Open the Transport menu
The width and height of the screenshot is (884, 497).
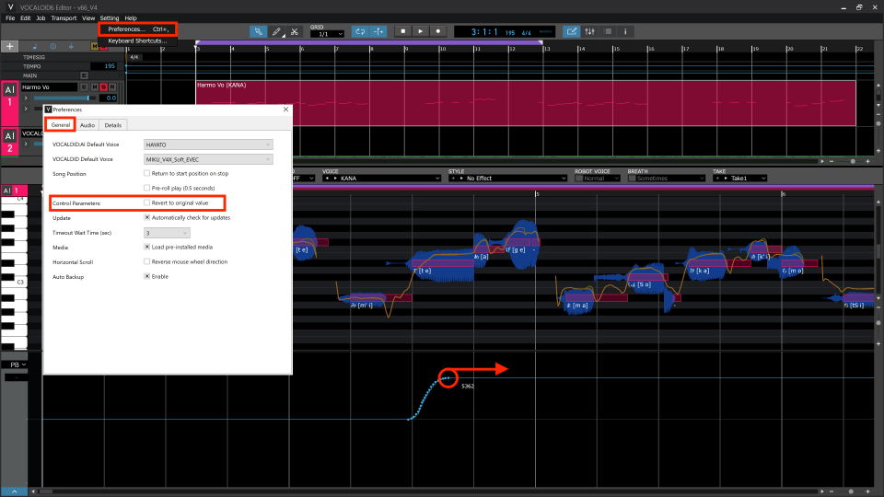64,18
